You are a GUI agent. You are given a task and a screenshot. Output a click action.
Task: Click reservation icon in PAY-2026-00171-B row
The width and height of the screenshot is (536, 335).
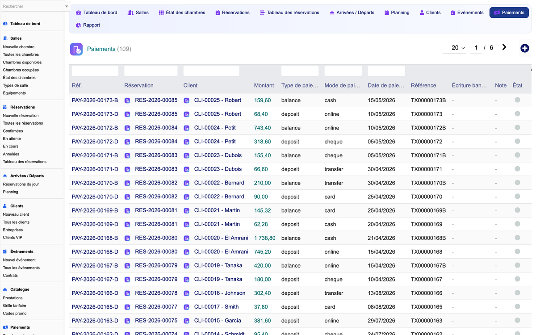(127, 156)
